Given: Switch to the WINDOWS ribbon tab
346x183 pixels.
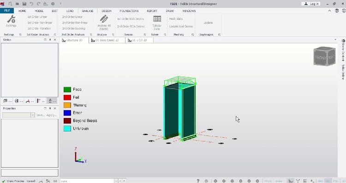Looking at the screenshot, I should (189, 11).
